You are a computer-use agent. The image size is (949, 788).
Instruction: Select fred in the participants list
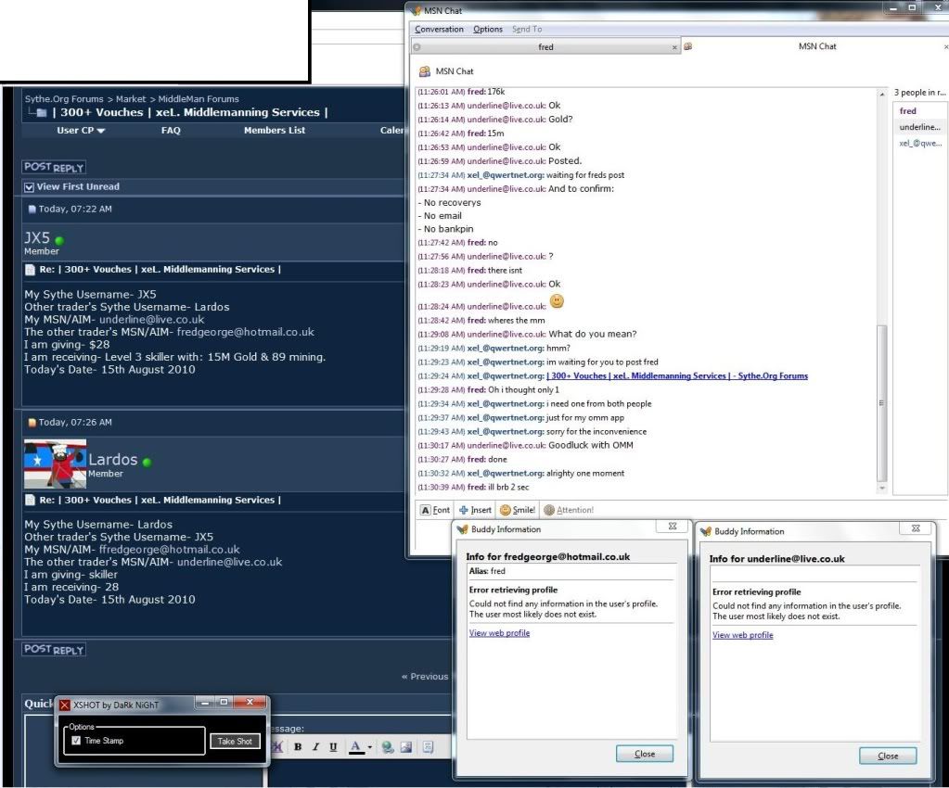tap(908, 110)
